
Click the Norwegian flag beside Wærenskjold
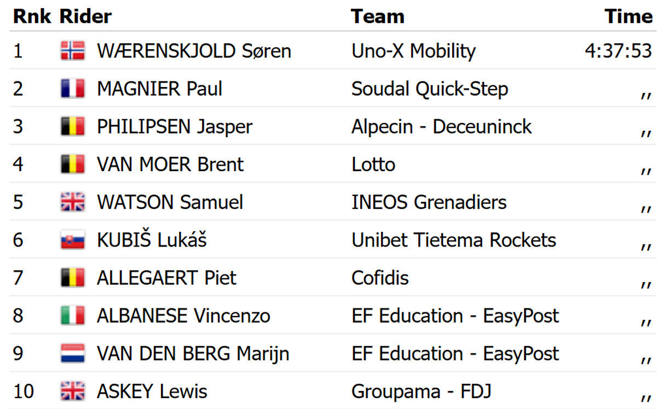(72, 51)
